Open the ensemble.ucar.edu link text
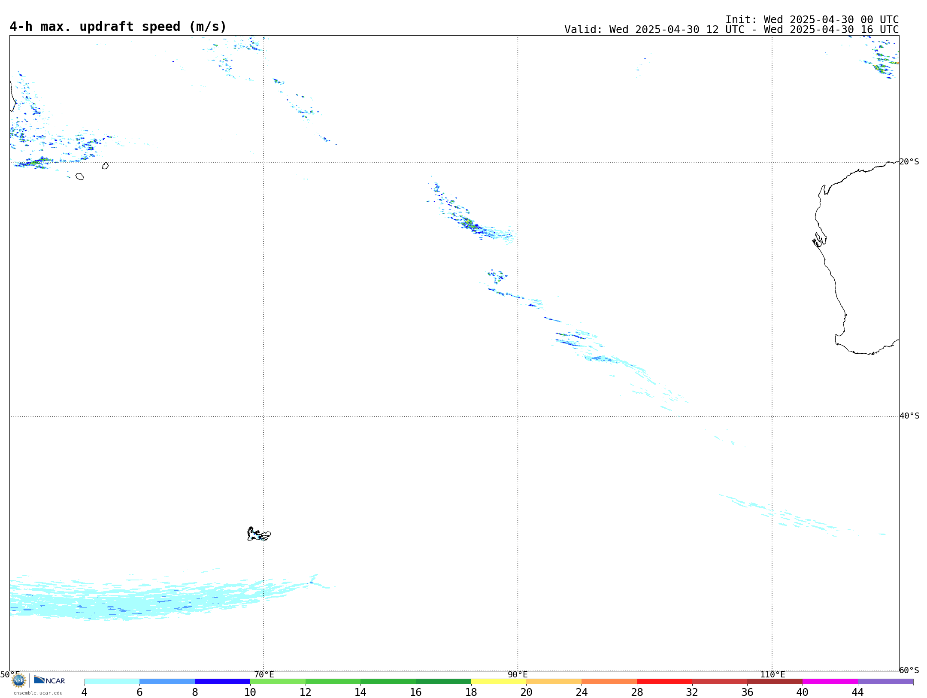Viewport: 927px width, 698px height. [38, 693]
